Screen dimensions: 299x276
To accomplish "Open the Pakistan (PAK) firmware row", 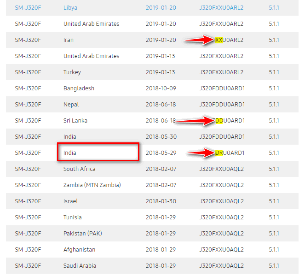I will tap(83, 234).
